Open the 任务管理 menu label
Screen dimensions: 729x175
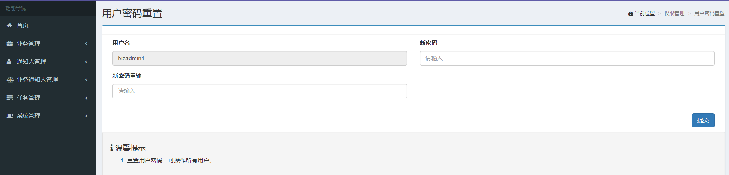click(29, 98)
